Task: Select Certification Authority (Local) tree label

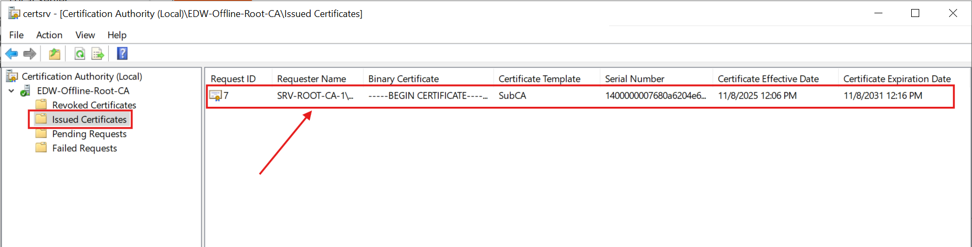Action: (82, 76)
